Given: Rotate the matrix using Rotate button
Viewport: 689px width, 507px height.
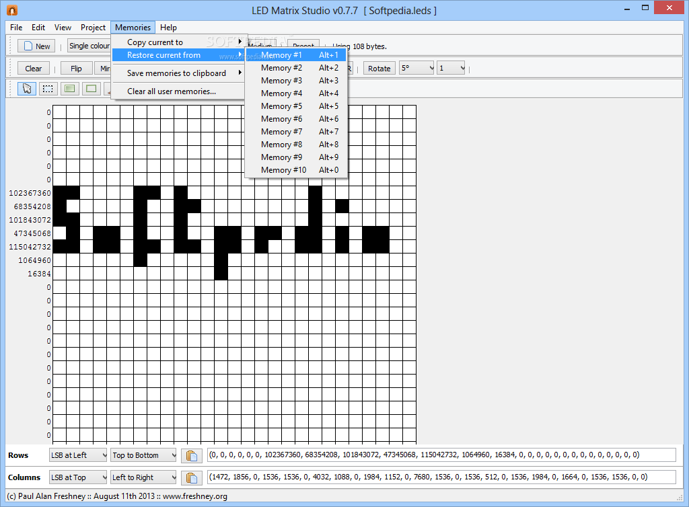Looking at the screenshot, I should 379,69.
